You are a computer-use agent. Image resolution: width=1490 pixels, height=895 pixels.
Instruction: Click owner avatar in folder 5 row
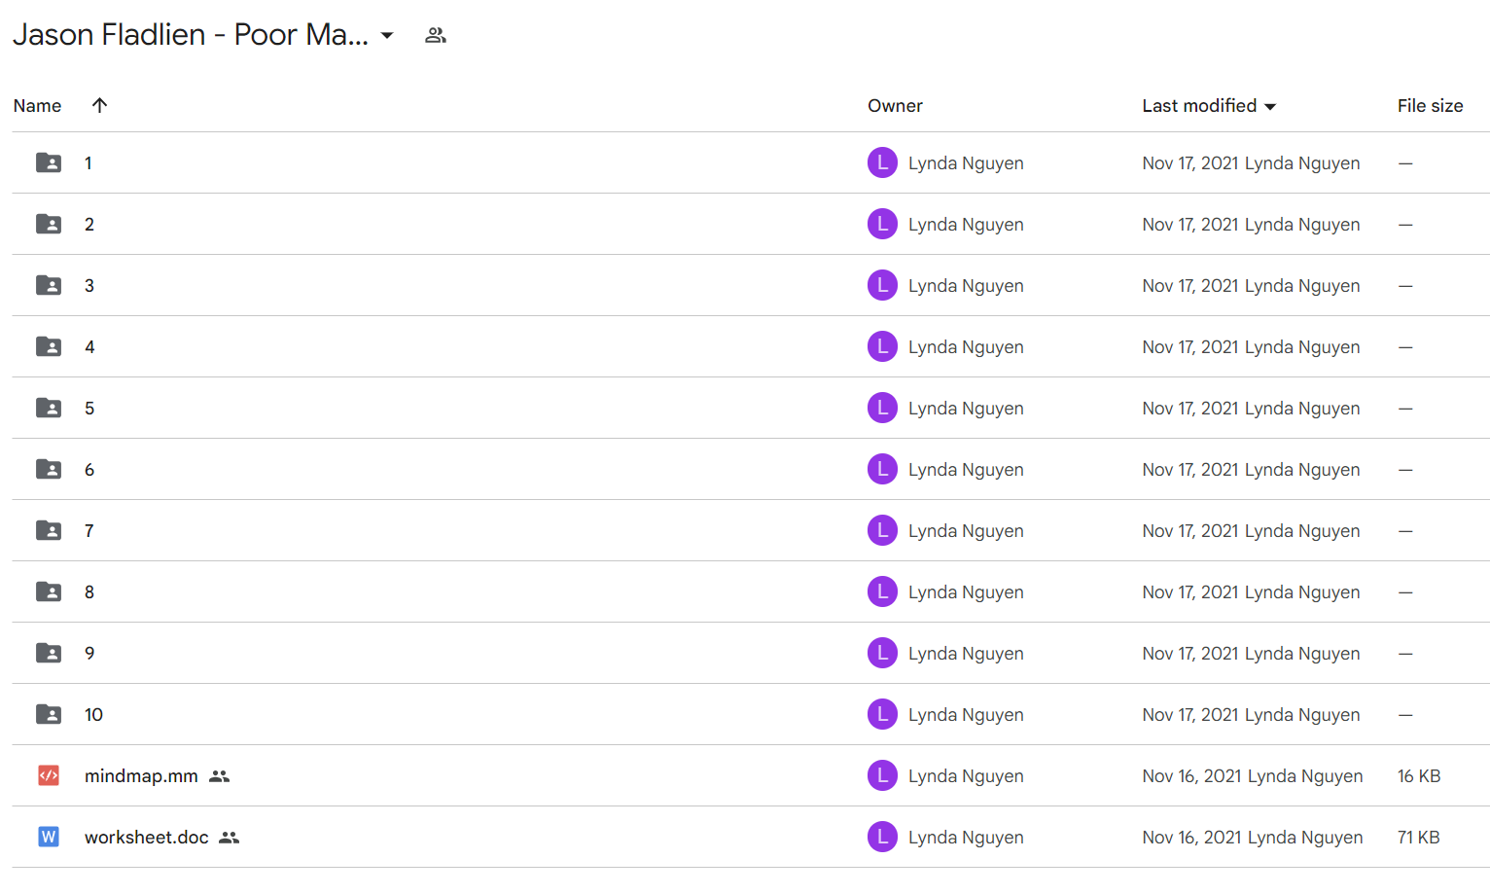click(882, 408)
